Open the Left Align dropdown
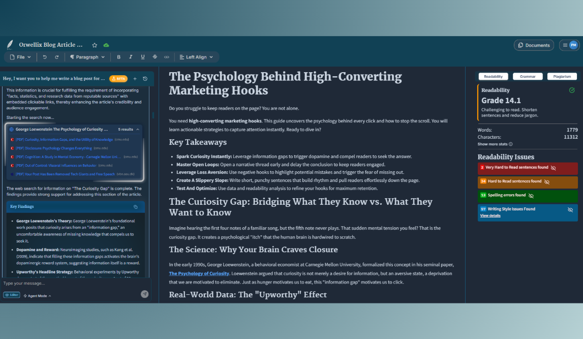This screenshot has height=339, width=583. pos(197,57)
